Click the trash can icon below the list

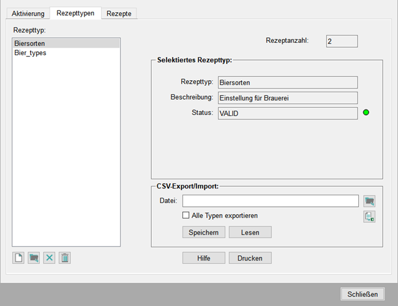[65, 258]
